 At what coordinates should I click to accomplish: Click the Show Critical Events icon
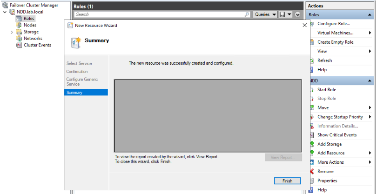pyautogui.click(x=312, y=135)
